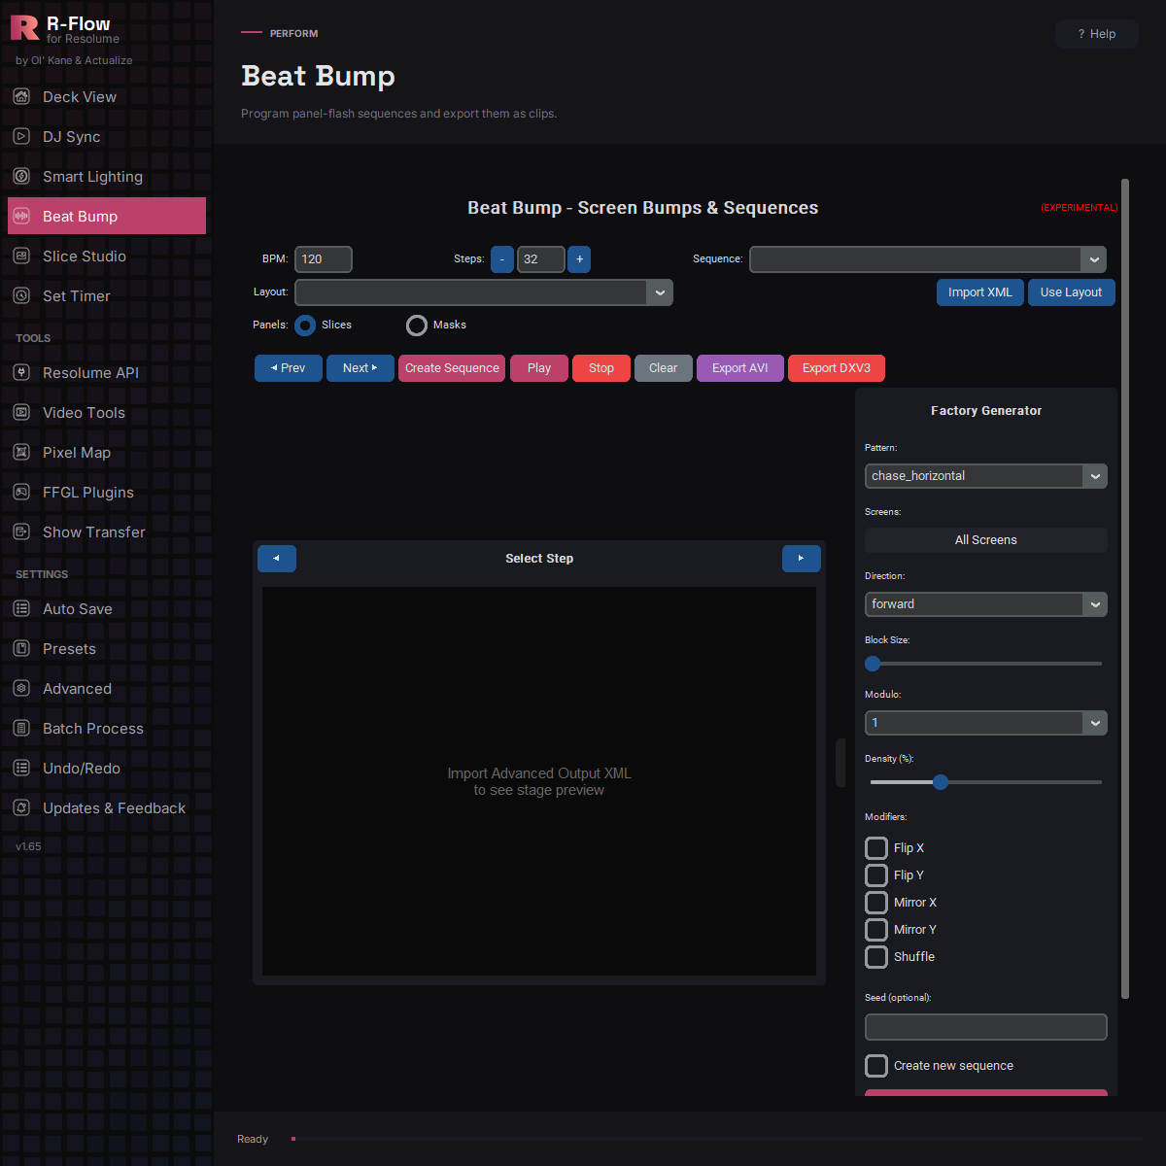Click the R-Flow logo icon
The image size is (1166, 1166).
pos(24,28)
